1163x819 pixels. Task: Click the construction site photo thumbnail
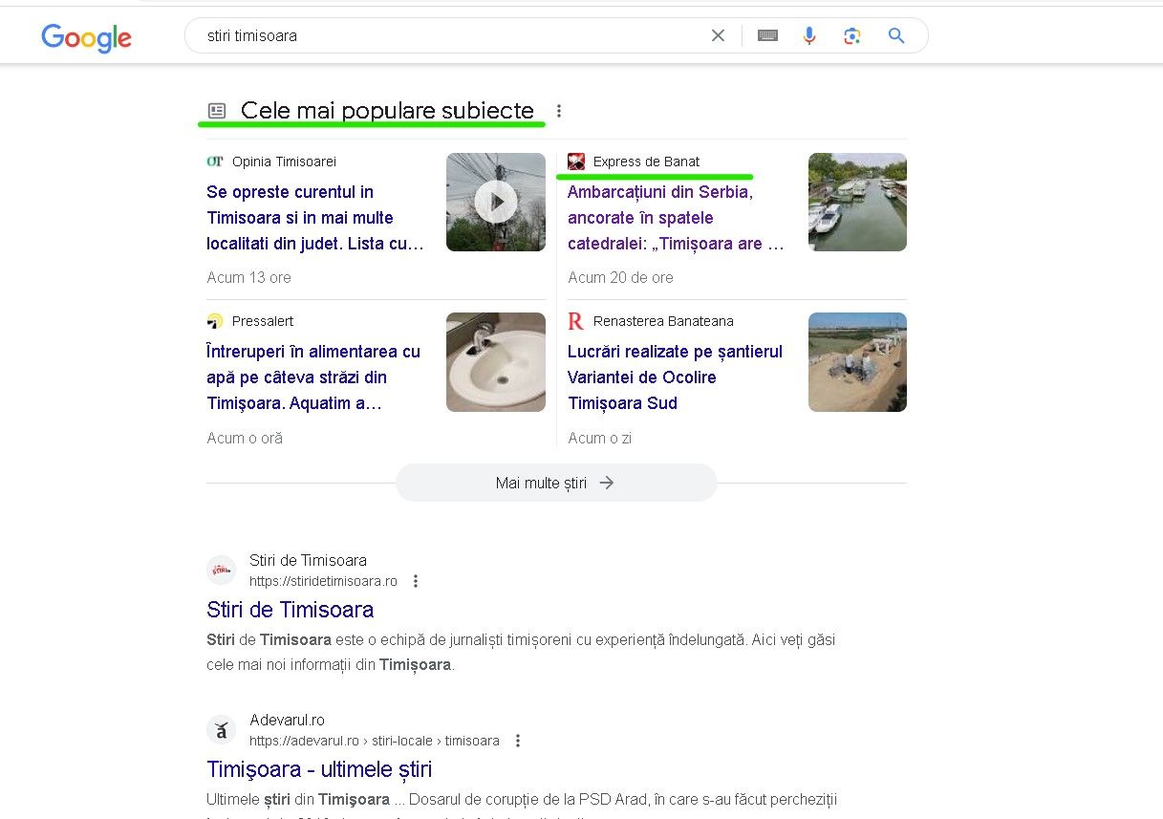click(857, 362)
